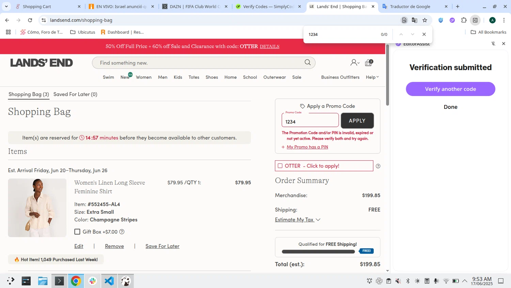Open Chrome three-dot menu
The height and width of the screenshot is (288, 511).
(x=504, y=20)
